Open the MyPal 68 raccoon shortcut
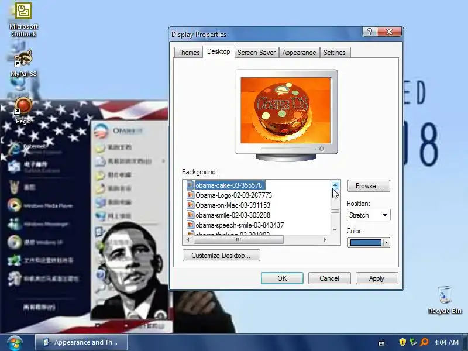The height and width of the screenshot is (351, 468). (23, 64)
